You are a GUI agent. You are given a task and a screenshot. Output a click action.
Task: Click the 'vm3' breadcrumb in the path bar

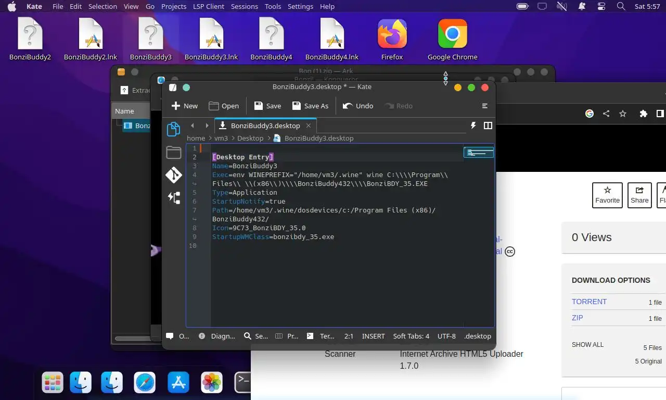[x=221, y=138]
